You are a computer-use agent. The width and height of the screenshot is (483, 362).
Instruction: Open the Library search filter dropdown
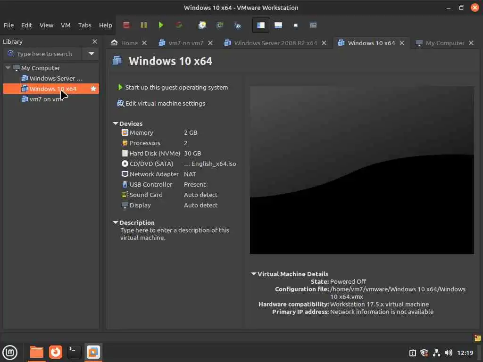pos(91,54)
